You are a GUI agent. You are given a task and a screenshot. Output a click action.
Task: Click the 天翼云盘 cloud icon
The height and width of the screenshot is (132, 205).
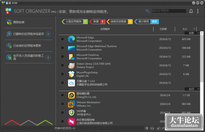[71, 83]
